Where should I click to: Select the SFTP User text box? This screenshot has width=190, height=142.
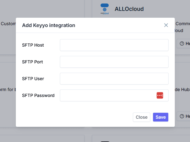point(114,79)
